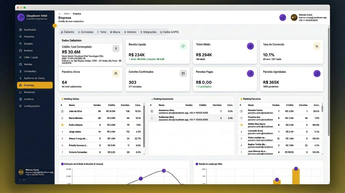Click Empresa in the breadcrumb trail

(x=77, y=14)
